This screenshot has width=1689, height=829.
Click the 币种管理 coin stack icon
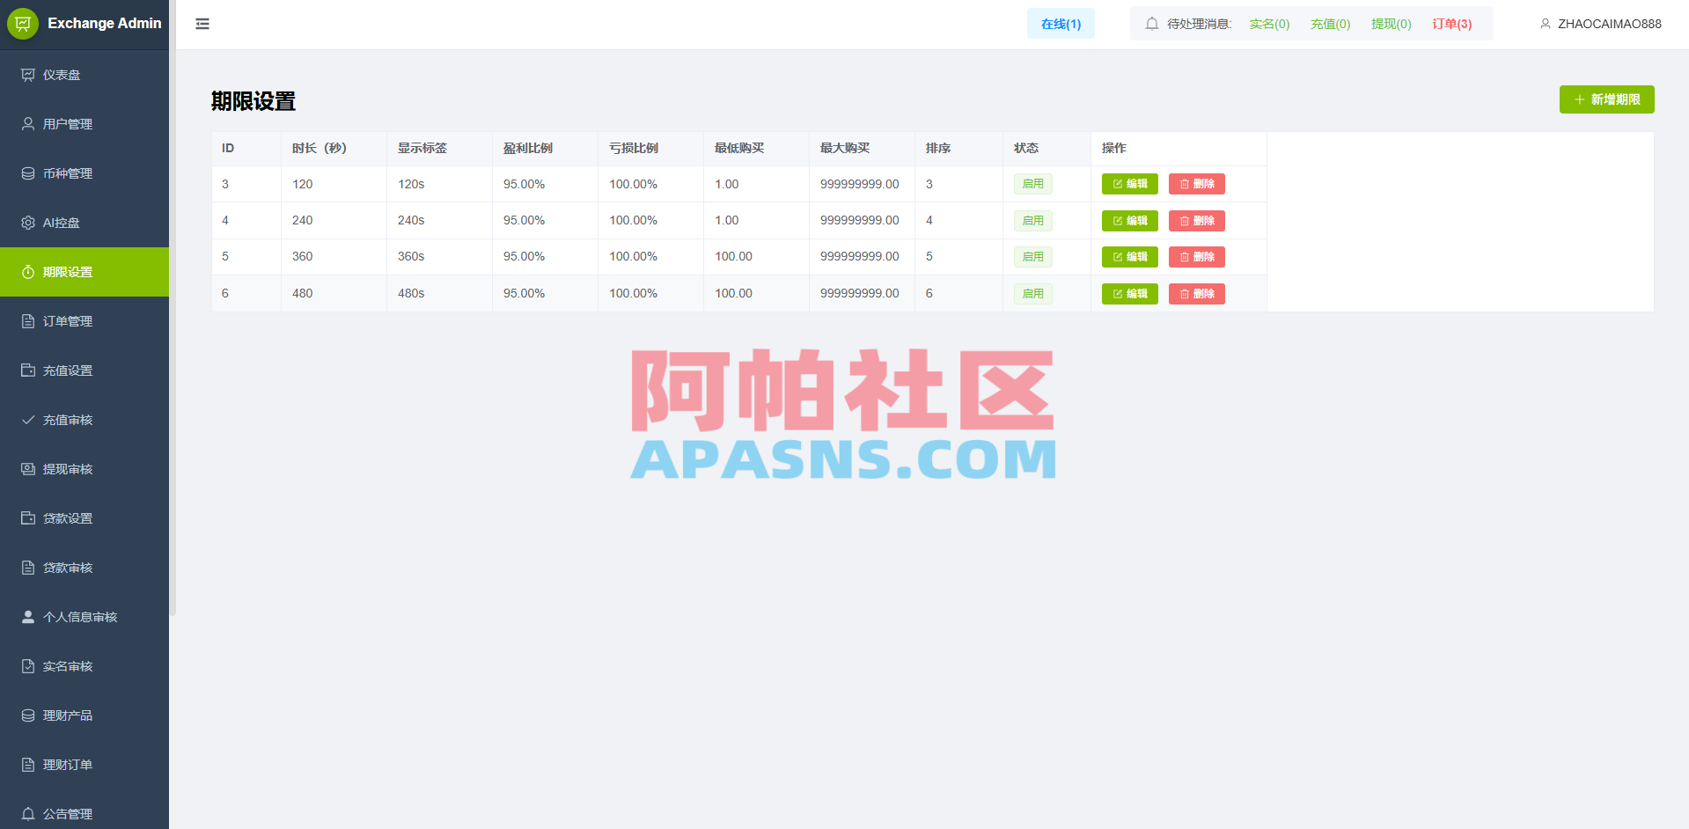point(28,173)
